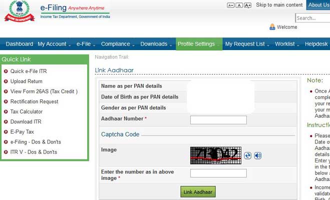Click Skip to main content link
This screenshot has height=200, width=330.
click(x=279, y=5)
